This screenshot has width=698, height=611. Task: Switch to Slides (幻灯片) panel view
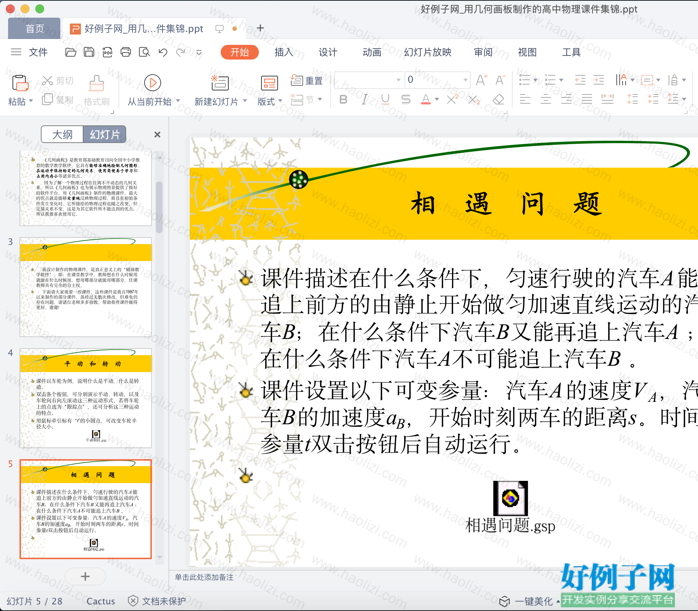pyautogui.click(x=104, y=135)
